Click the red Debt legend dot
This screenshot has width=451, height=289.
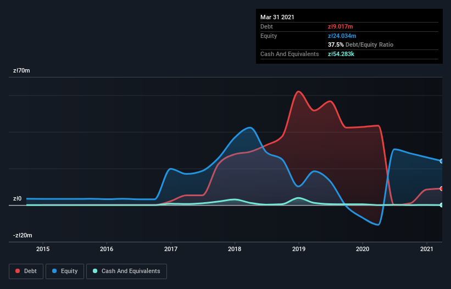[x=18, y=271]
